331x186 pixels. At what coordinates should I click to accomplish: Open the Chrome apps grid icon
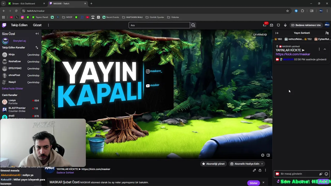click(3, 17)
